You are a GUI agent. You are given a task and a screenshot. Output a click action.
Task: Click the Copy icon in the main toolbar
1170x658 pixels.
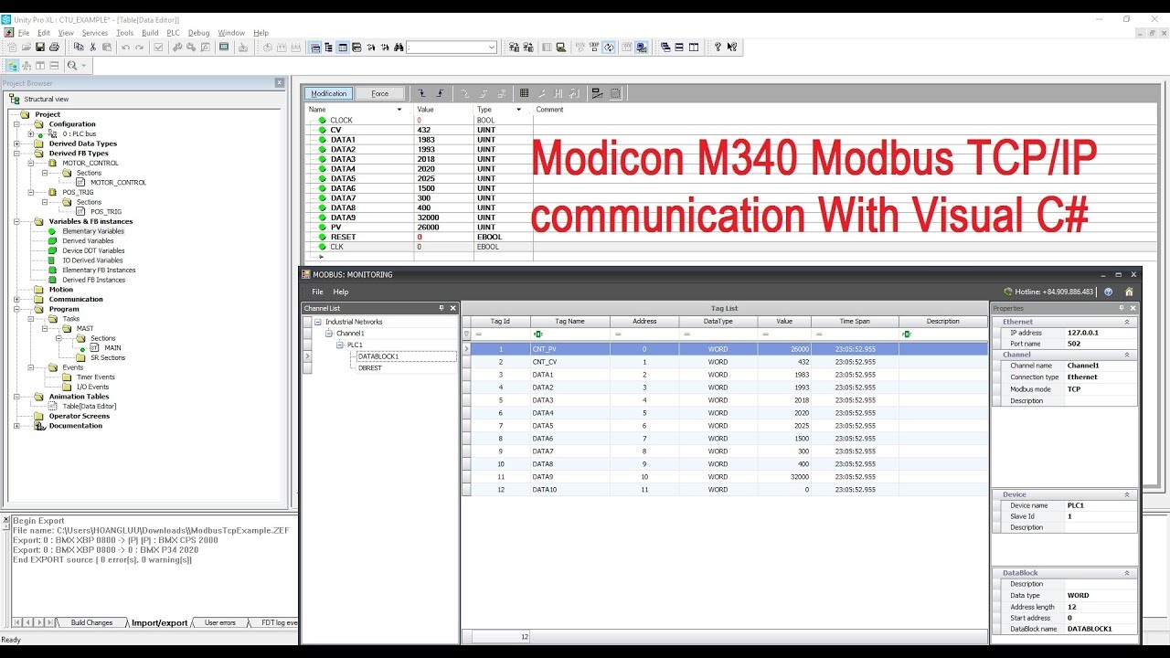(x=79, y=48)
